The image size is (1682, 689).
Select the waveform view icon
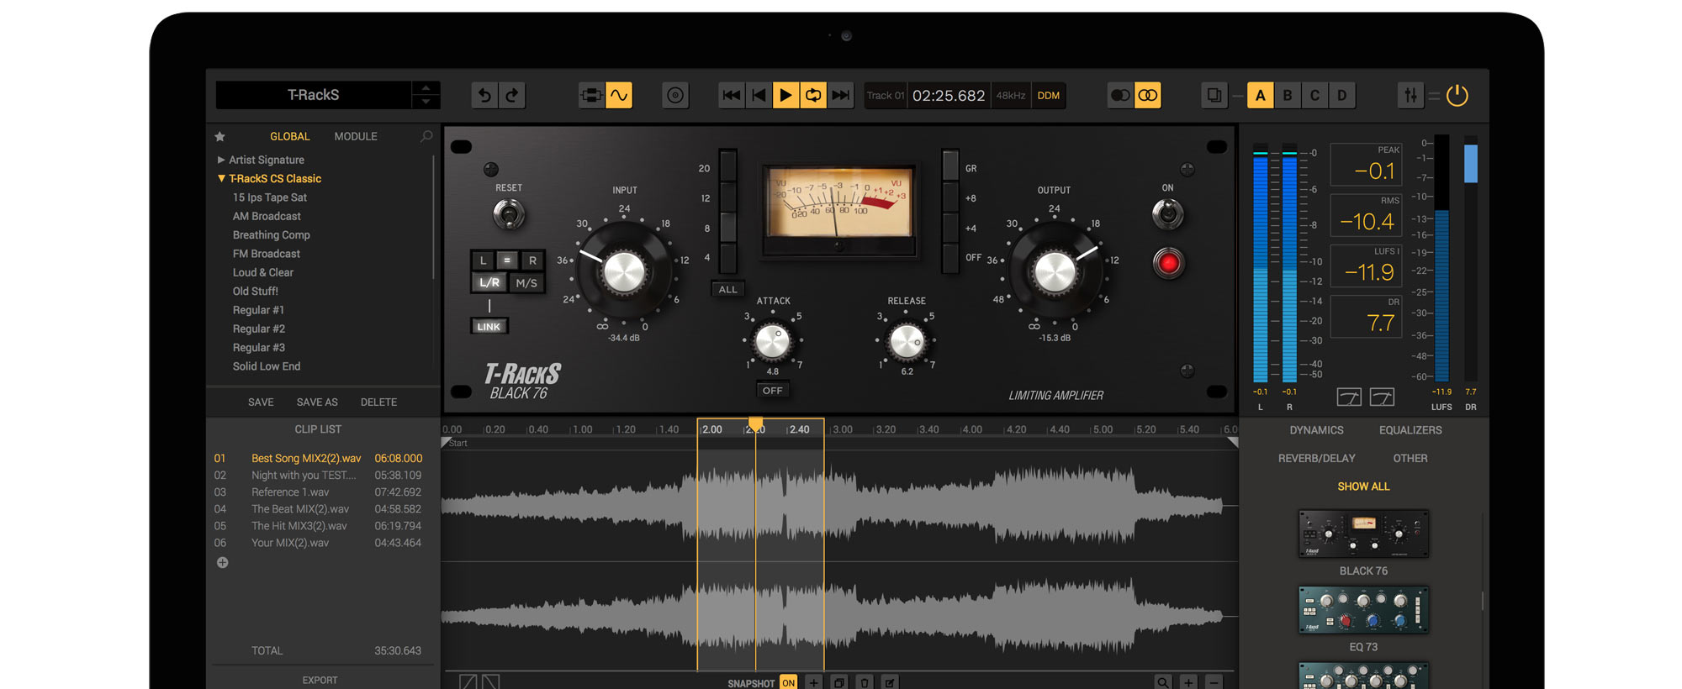pos(619,96)
